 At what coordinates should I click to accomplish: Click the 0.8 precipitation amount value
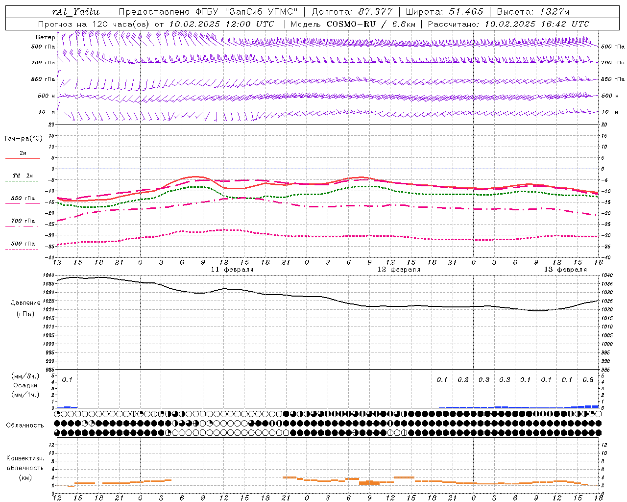click(x=588, y=379)
